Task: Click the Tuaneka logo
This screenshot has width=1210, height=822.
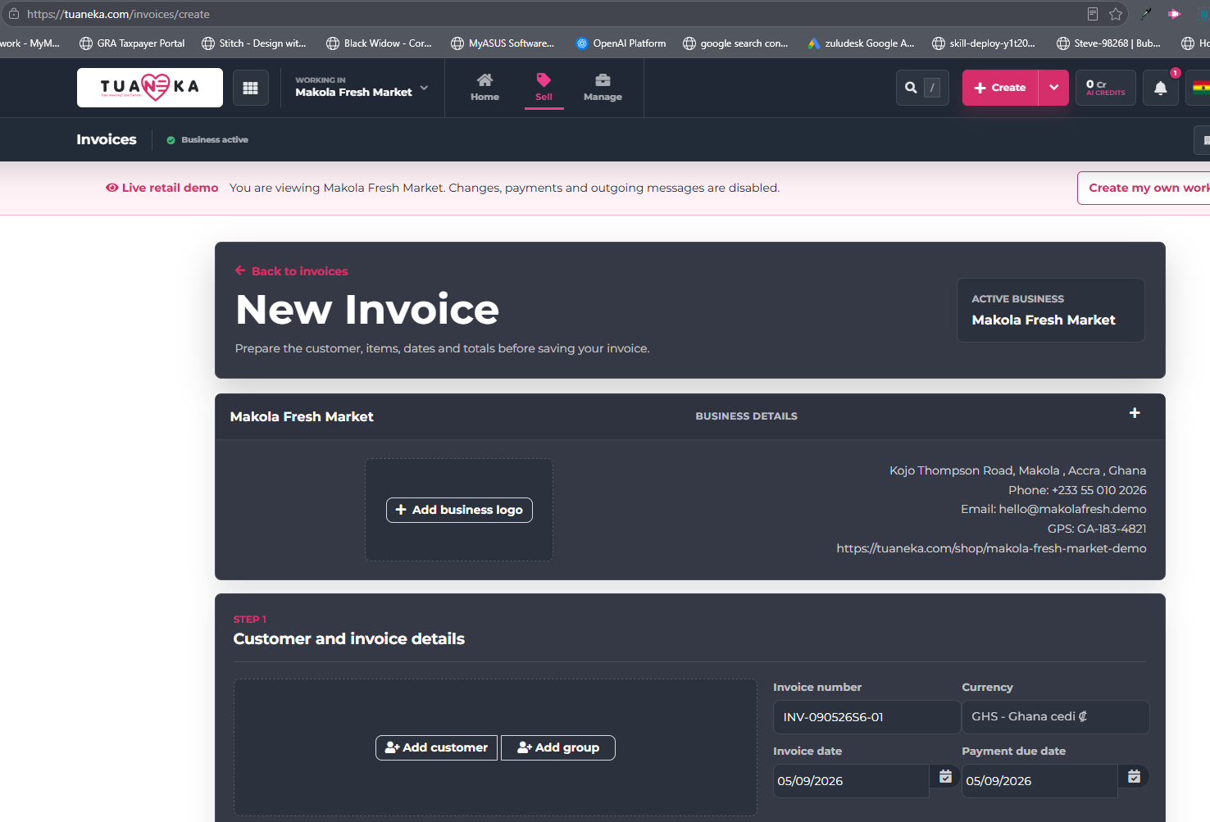Action: tap(150, 88)
